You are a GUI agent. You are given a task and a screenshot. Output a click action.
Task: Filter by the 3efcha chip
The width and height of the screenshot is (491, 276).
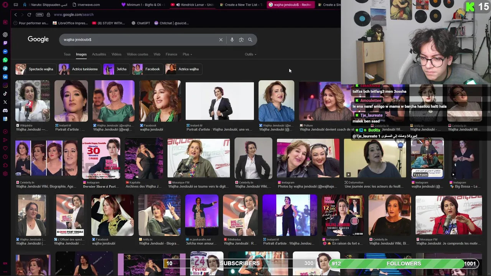tap(116, 69)
